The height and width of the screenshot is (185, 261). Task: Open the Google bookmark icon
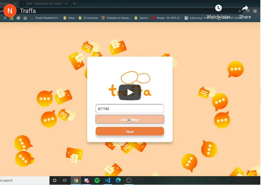18,18
